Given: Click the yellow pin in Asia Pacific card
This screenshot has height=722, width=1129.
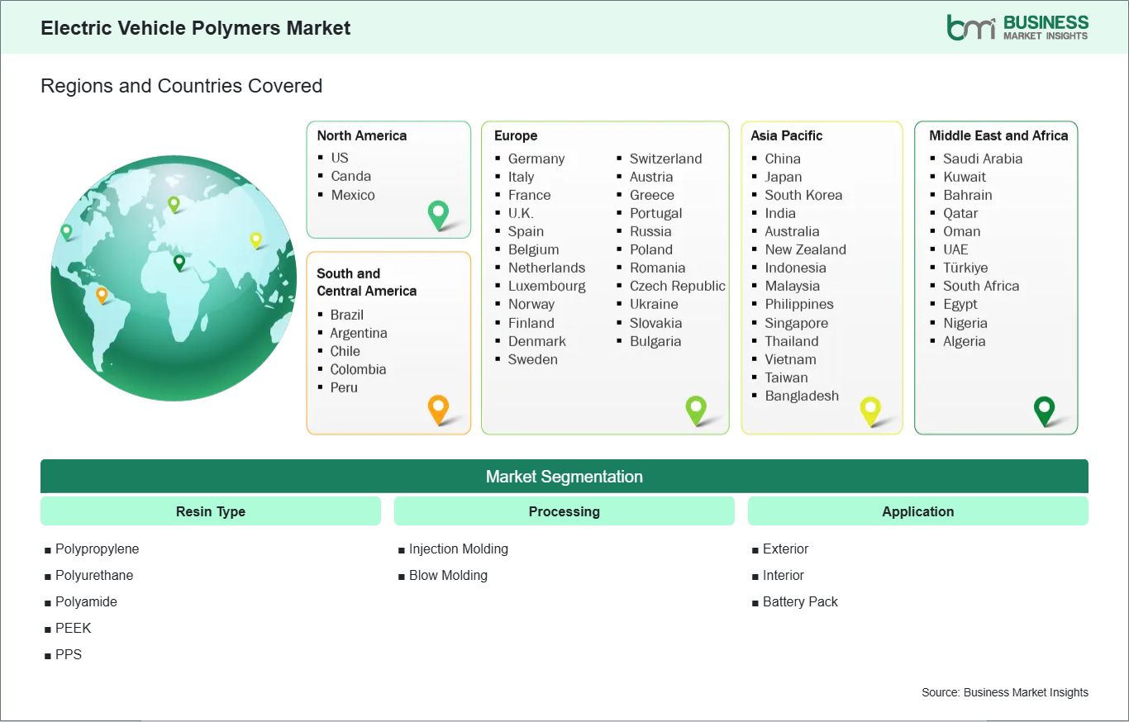Looking at the screenshot, I should (870, 411).
